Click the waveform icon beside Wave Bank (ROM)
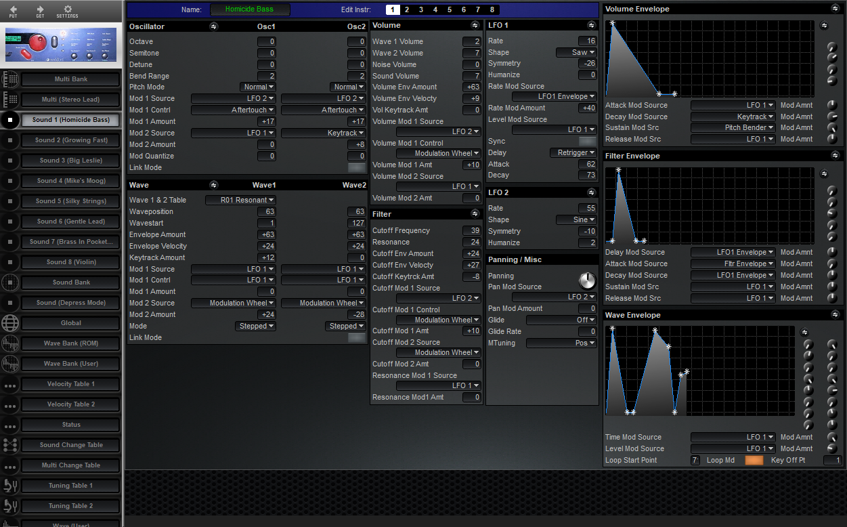The width and height of the screenshot is (847, 527). (x=10, y=343)
